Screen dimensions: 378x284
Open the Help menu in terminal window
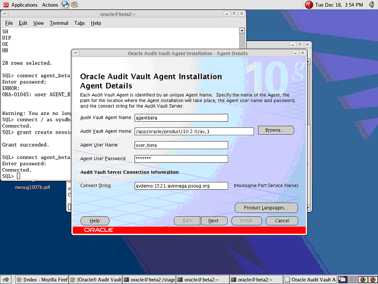[x=96, y=23]
